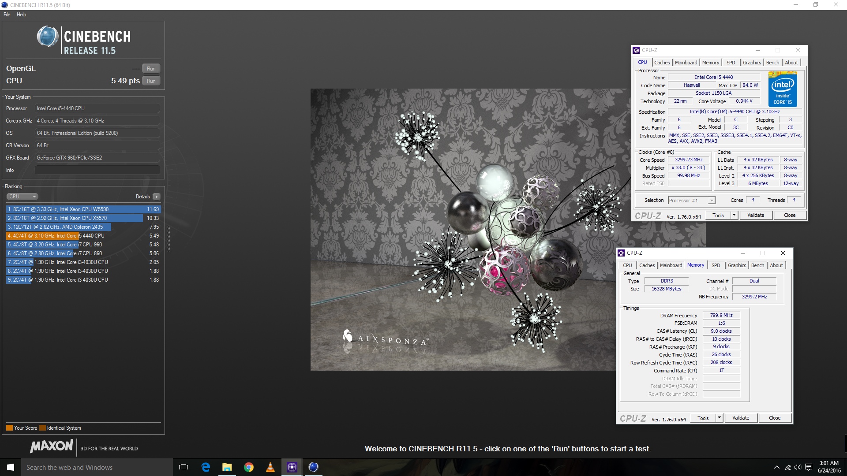847x476 pixels.
Task: Switch to Caches tab in lower CPU-Z window
Action: (647, 265)
